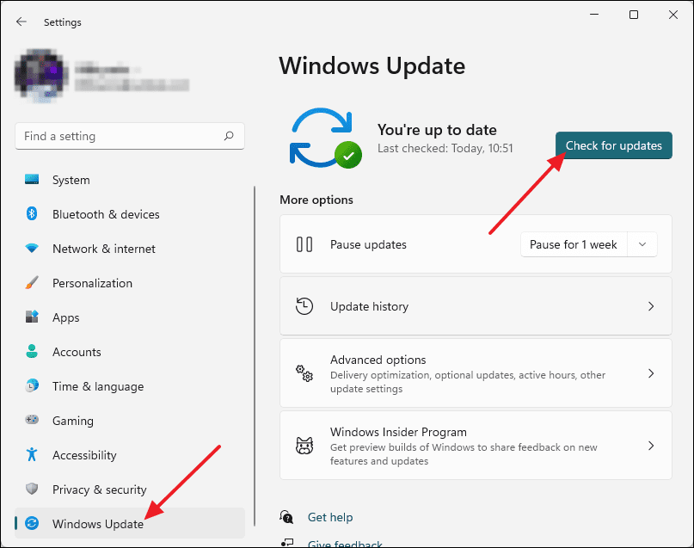Select the Time & language clock icon
This screenshot has height=548, width=694.
[x=33, y=386]
